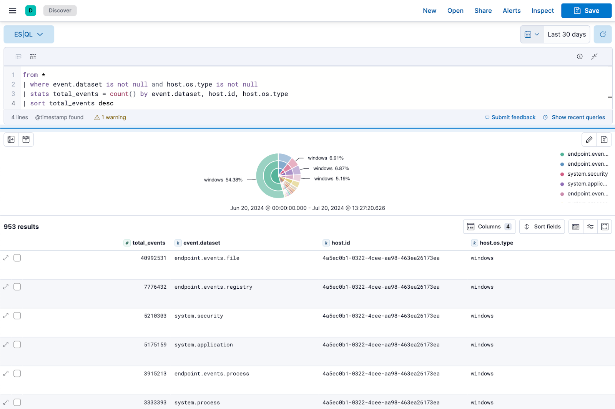Click system.security legend swatch
This screenshot has height=409, width=615.
click(x=562, y=174)
